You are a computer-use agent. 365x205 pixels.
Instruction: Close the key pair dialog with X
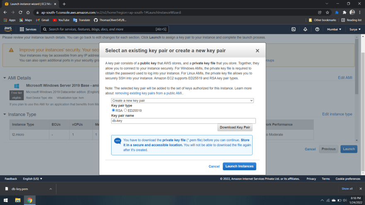tap(257, 51)
